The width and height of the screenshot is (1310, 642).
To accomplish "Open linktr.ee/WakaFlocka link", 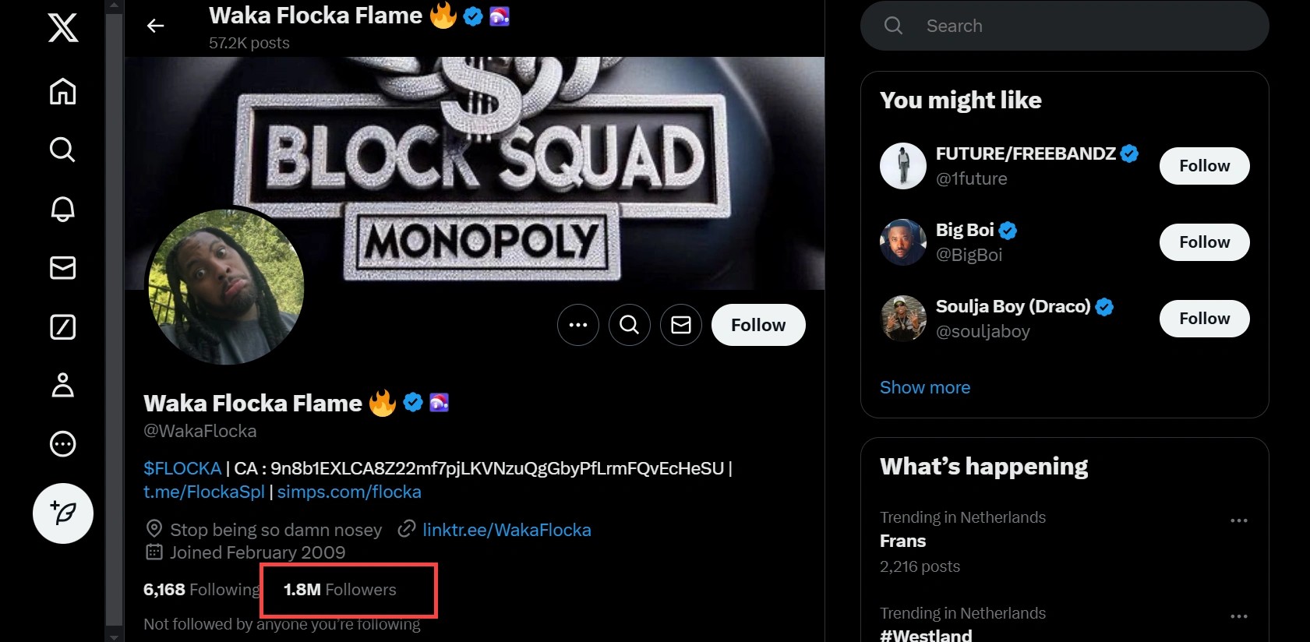I will [507, 530].
